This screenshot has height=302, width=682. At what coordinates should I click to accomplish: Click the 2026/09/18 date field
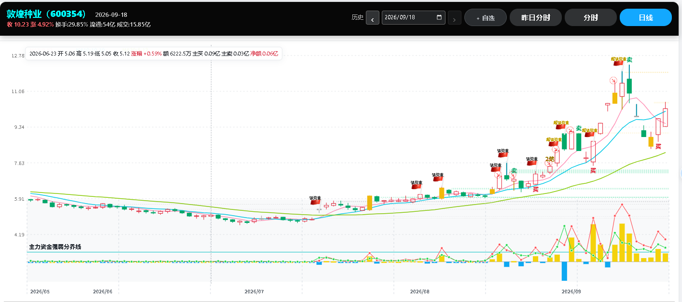coord(414,17)
